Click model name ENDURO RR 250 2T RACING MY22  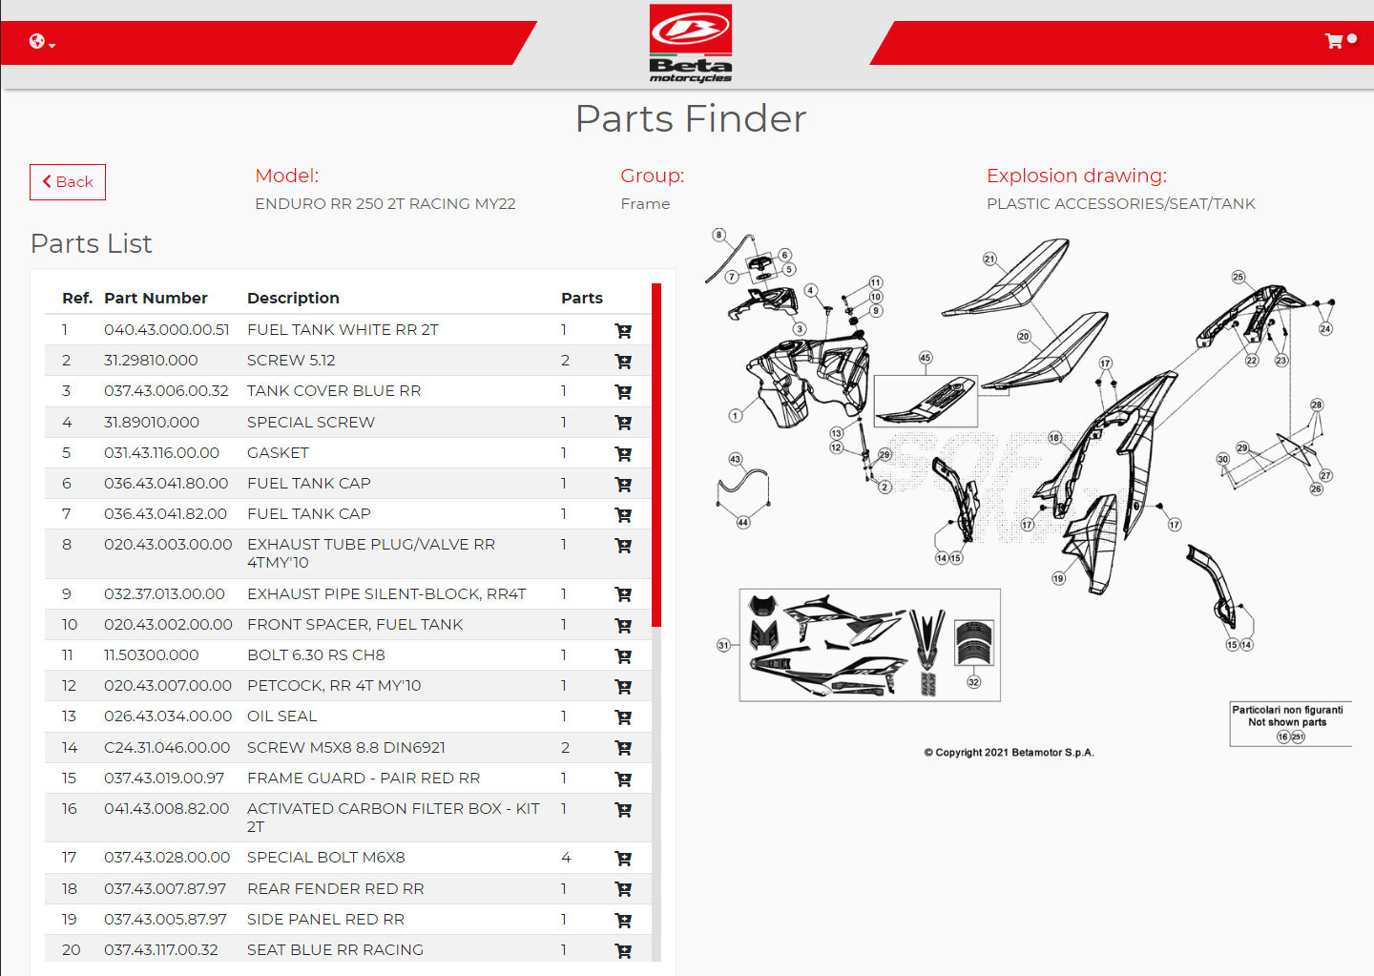385,204
